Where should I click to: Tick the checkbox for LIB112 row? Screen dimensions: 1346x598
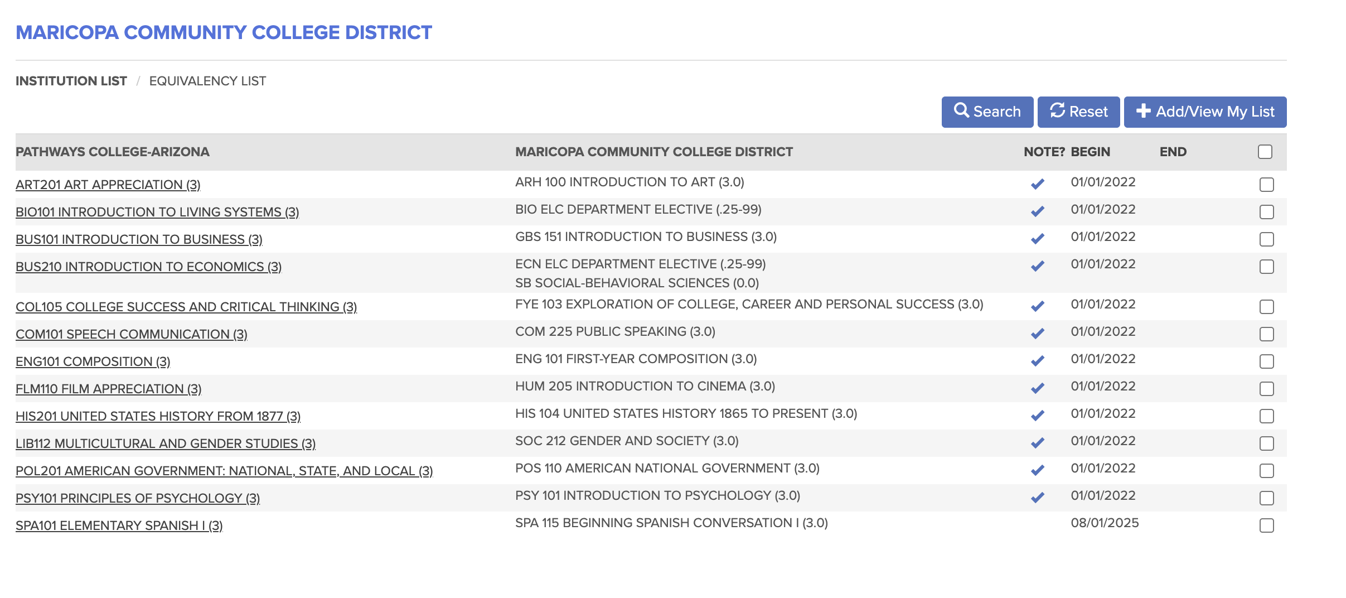click(x=1266, y=443)
